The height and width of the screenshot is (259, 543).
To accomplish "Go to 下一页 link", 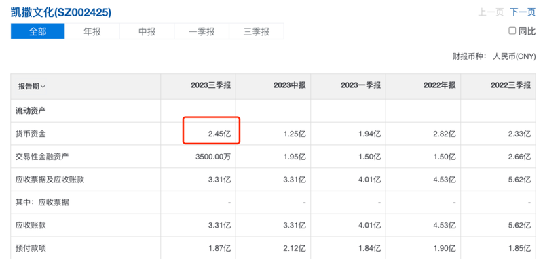I will click(x=523, y=12).
